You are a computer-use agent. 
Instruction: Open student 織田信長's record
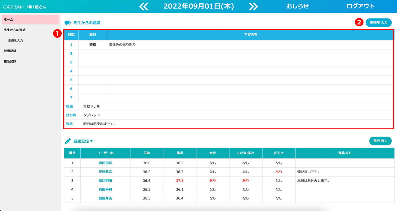tap(105, 163)
